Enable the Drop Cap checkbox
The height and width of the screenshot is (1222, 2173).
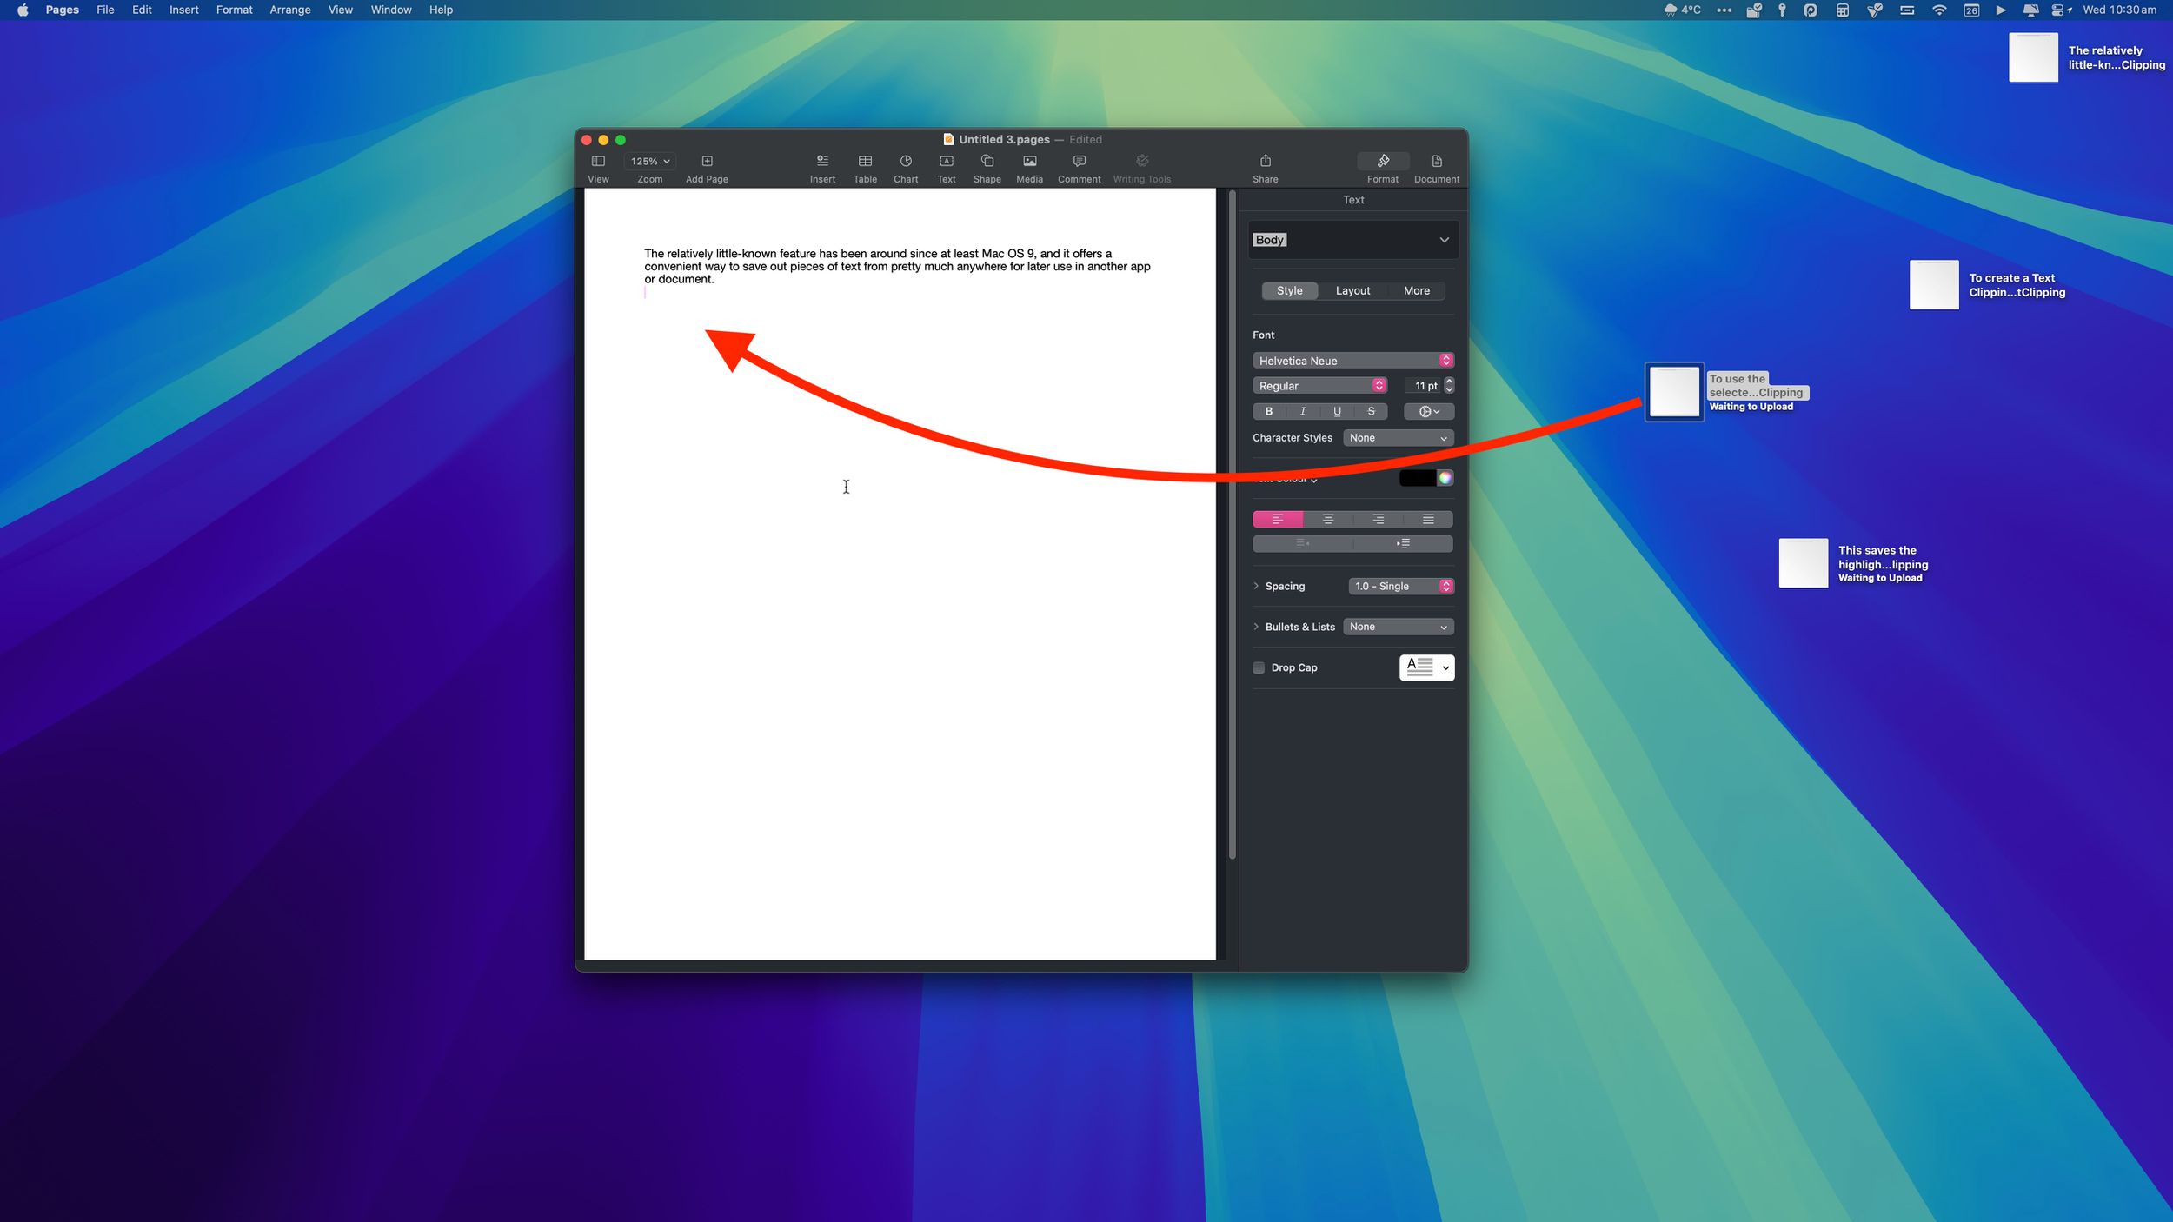(x=1258, y=667)
